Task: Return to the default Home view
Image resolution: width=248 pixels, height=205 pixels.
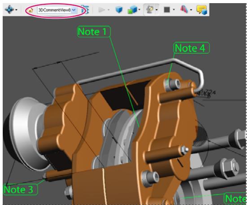Action: pos(30,10)
